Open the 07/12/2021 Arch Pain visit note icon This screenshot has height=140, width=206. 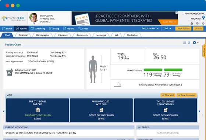coord(101,110)
